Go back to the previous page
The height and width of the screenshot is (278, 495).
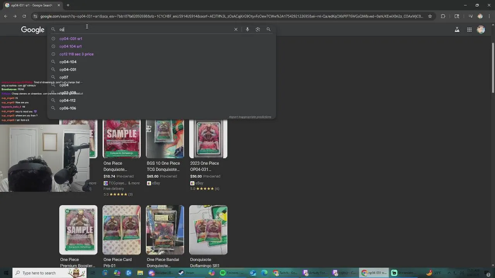[x=5, y=16]
